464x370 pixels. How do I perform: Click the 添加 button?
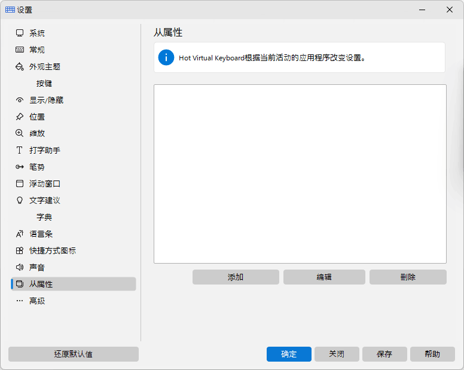pos(236,277)
